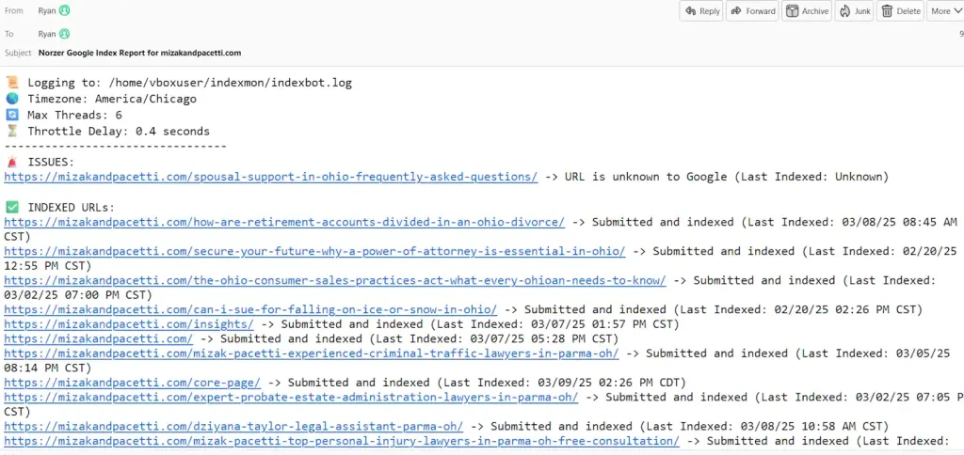Open the More actions dropdown
This screenshot has width=964, height=455.
click(945, 11)
